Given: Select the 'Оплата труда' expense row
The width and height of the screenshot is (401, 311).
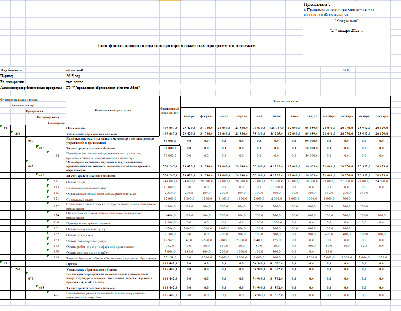Looking at the screenshot, I should point(77,181).
